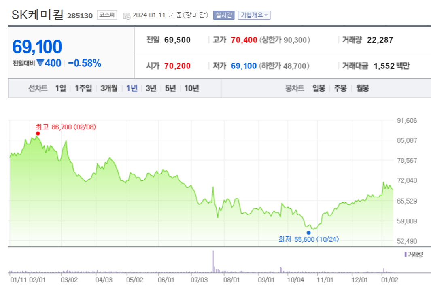Click the 거래대금 value 1,552 백만
Image resolution: width=431 pixels, height=297 pixels.
(x=391, y=66)
